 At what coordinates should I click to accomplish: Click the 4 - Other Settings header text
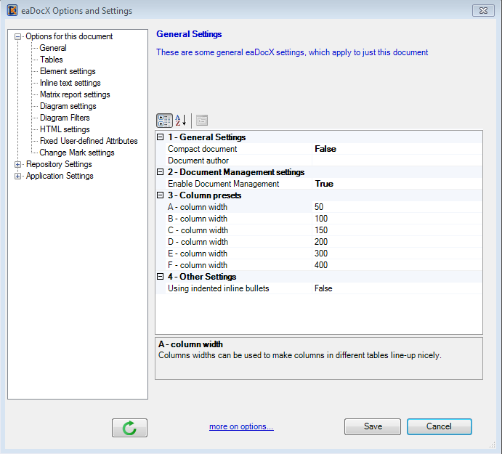click(x=202, y=277)
